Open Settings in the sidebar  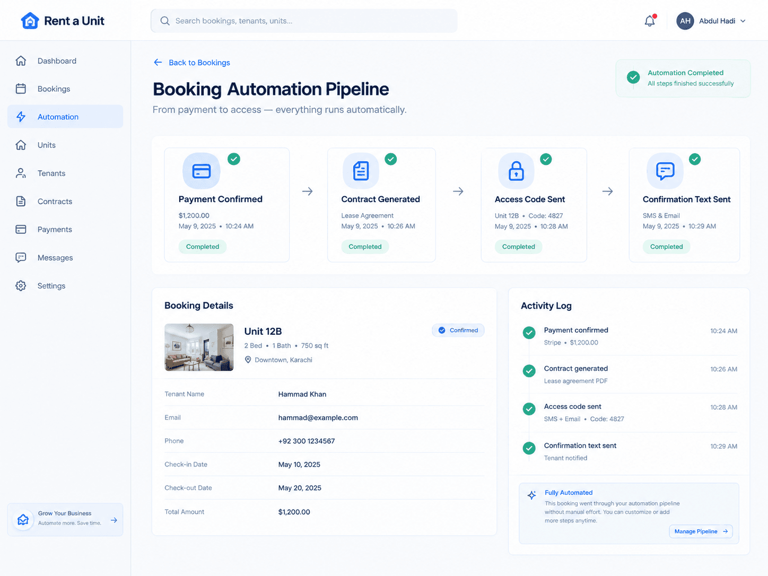[x=65, y=286]
